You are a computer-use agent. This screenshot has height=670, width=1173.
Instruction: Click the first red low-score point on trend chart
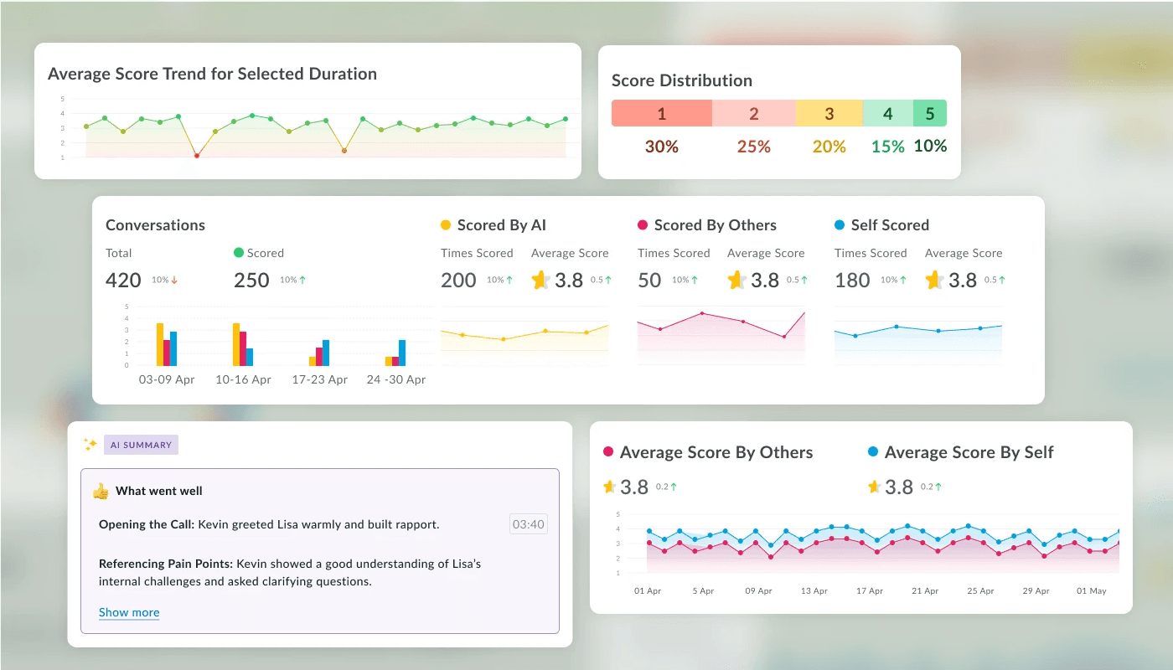[x=197, y=156]
